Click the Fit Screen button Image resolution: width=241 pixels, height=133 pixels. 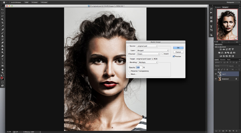pyautogui.click(x=35, y=2)
